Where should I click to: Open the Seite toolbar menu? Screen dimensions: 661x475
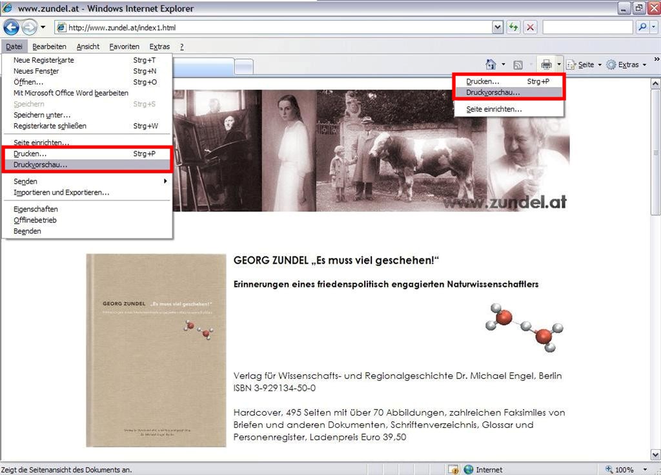click(584, 65)
